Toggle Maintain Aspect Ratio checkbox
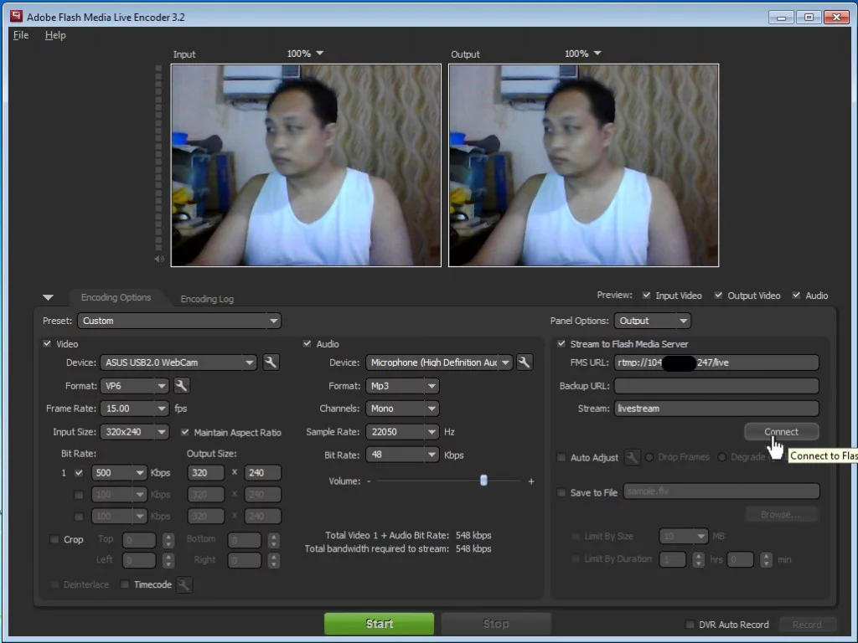 185,433
